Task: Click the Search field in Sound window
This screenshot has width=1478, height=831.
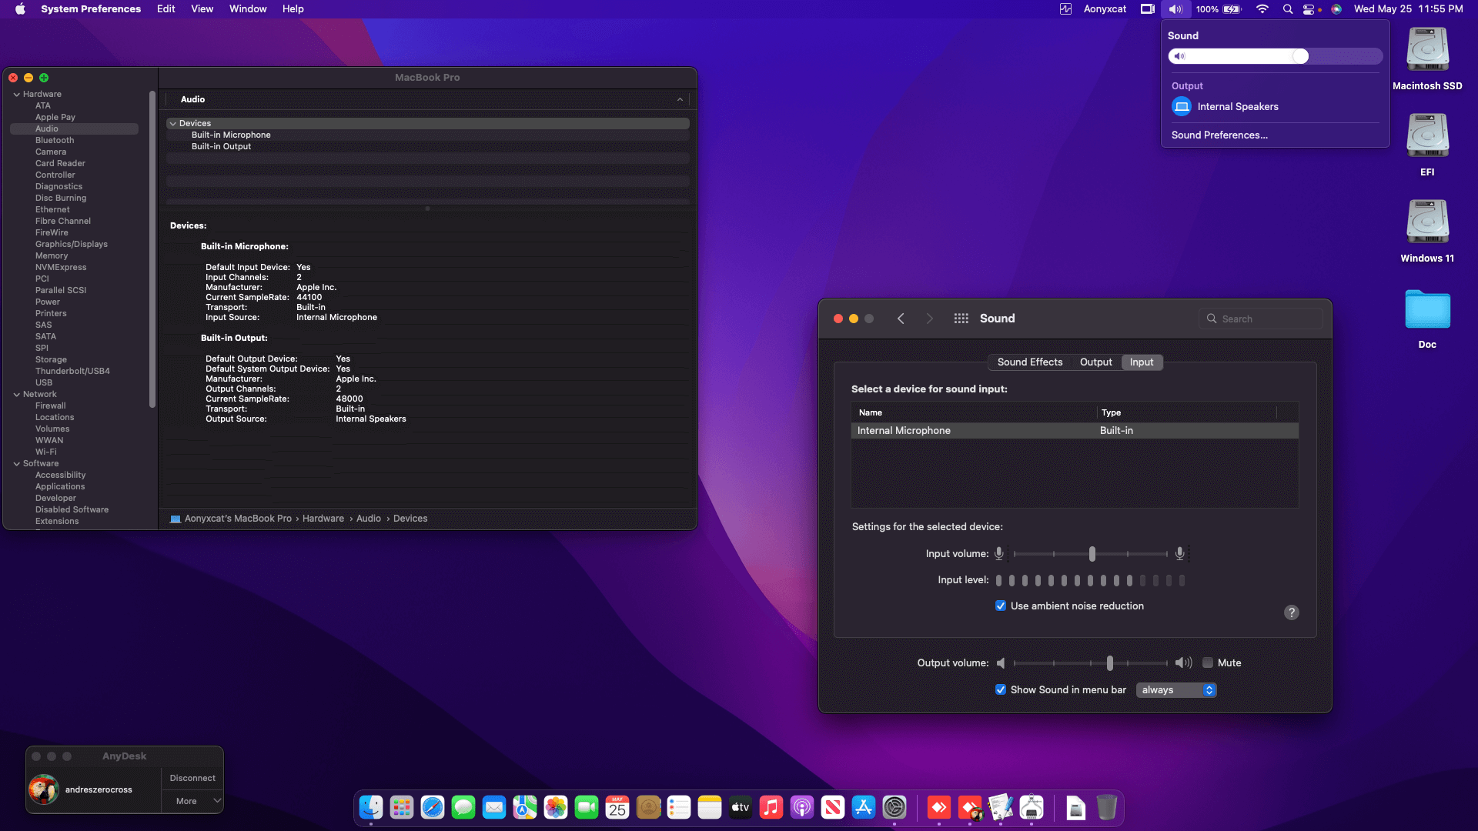Action: [x=1261, y=319]
